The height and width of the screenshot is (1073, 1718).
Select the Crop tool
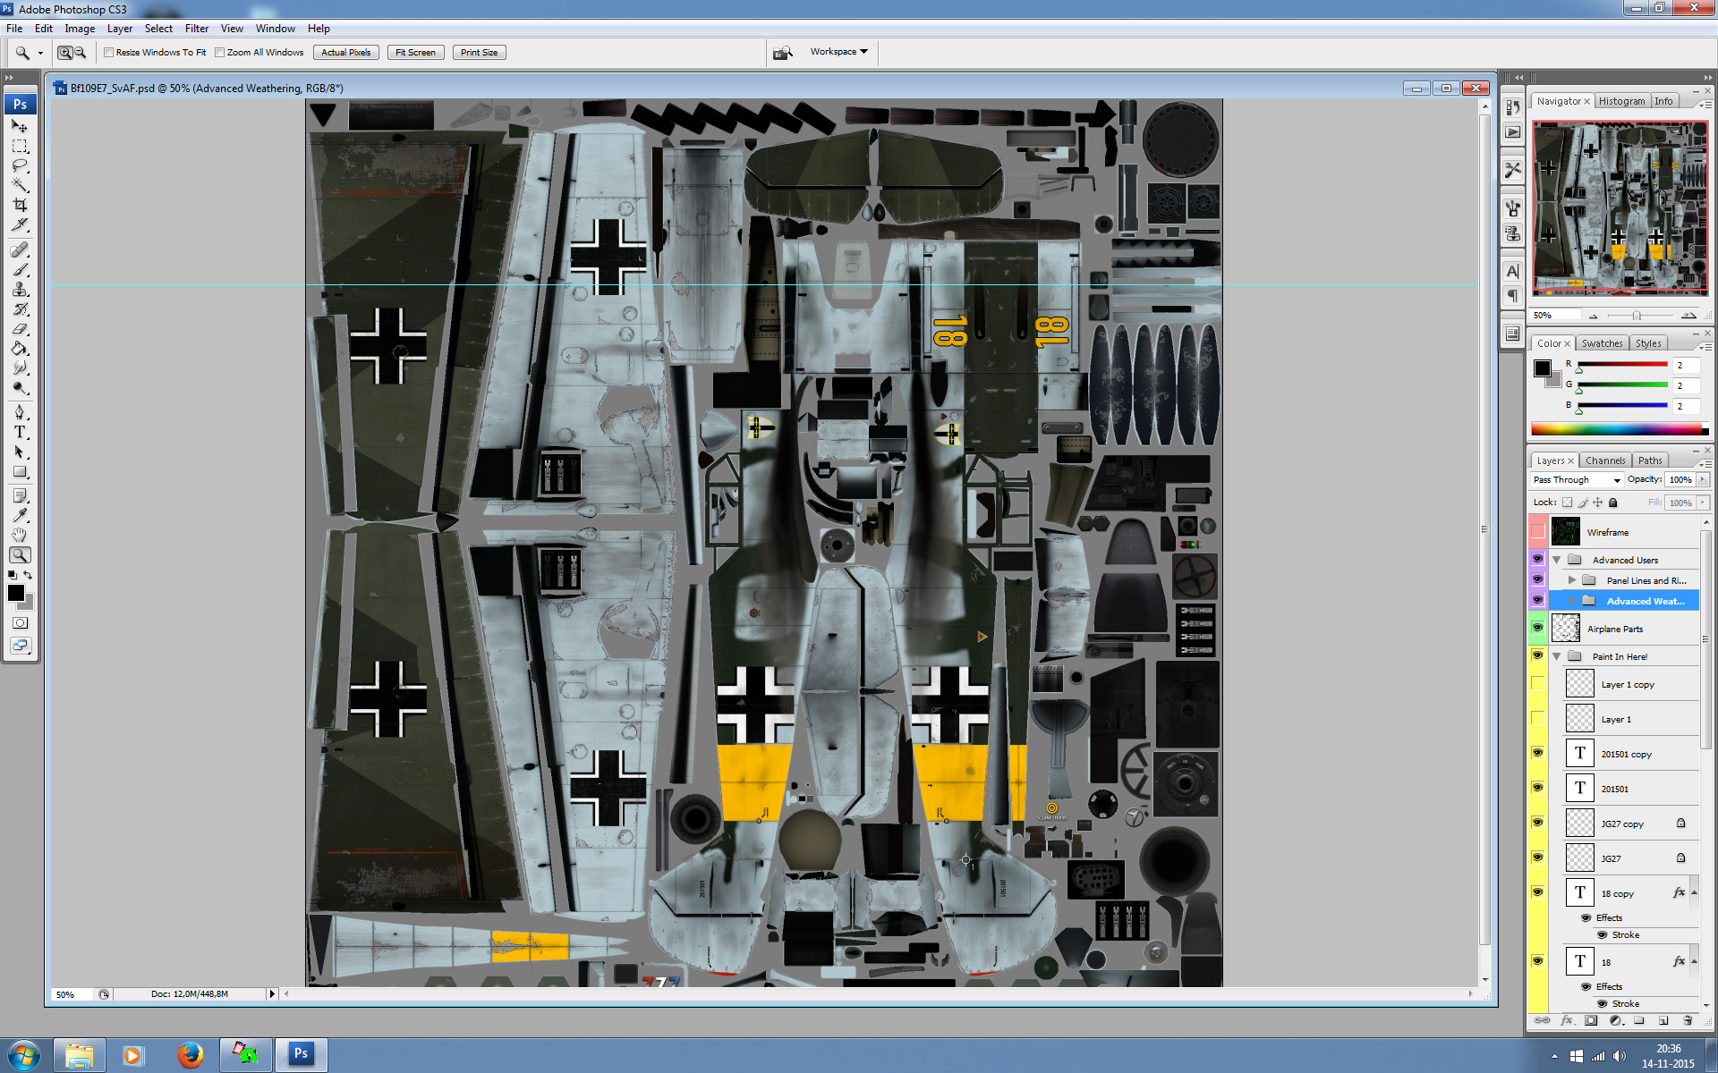20,205
